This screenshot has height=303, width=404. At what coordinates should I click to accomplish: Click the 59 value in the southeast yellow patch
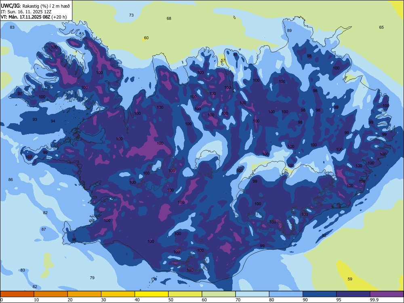(x=350, y=279)
